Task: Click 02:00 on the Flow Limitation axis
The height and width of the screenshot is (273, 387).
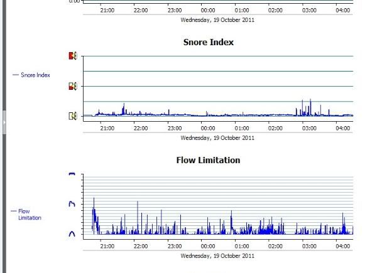Action: click(275, 246)
